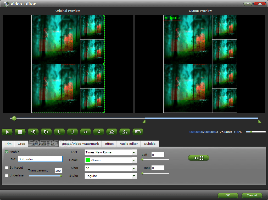Set trim start with left bracket
The height and width of the screenshot is (200, 268).
pyautogui.click(x=59, y=132)
